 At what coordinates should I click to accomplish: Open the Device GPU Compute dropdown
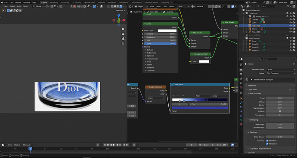tap(281, 73)
